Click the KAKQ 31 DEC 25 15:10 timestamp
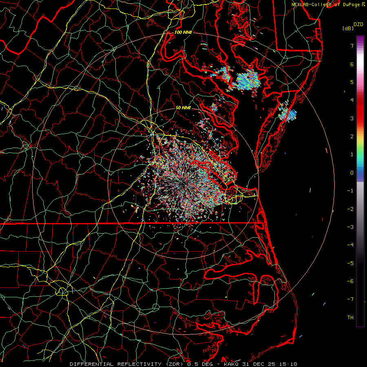Image resolution: width=367 pixels, height=367 pixels. [261, 364]
